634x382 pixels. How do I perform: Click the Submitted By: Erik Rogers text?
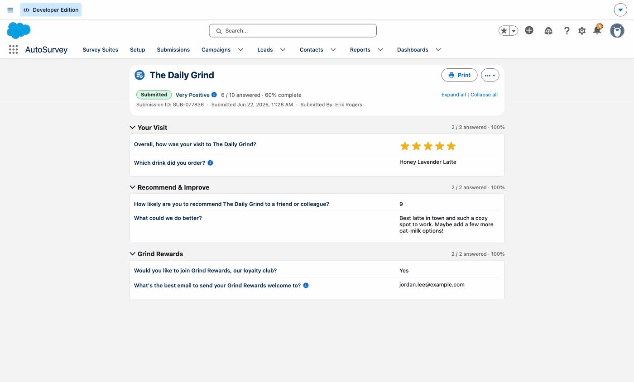point(331,105)
